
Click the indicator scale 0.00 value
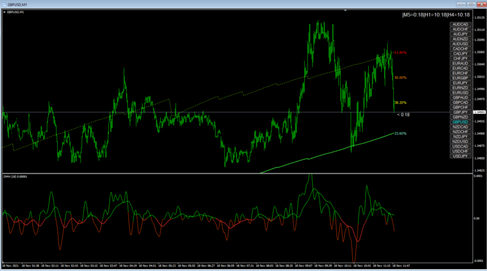pyautogui.click(x=477, y=219)
